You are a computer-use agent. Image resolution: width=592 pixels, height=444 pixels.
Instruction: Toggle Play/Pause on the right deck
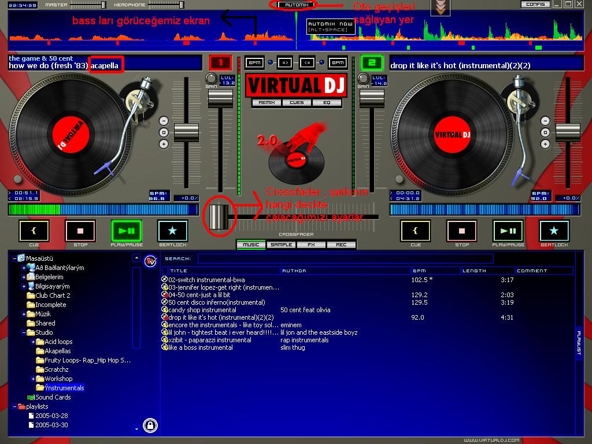(x=508, y=231)
